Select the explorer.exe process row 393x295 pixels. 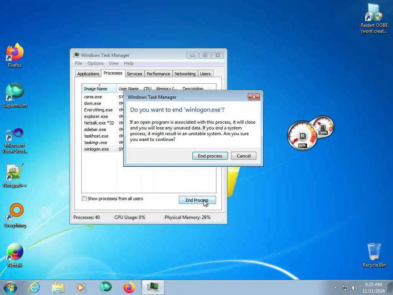[x=103, y=116]
